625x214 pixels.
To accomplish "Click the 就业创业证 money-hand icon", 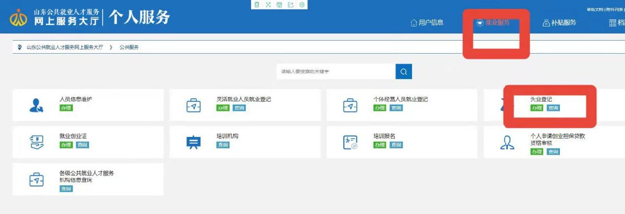I will (36, 142).
